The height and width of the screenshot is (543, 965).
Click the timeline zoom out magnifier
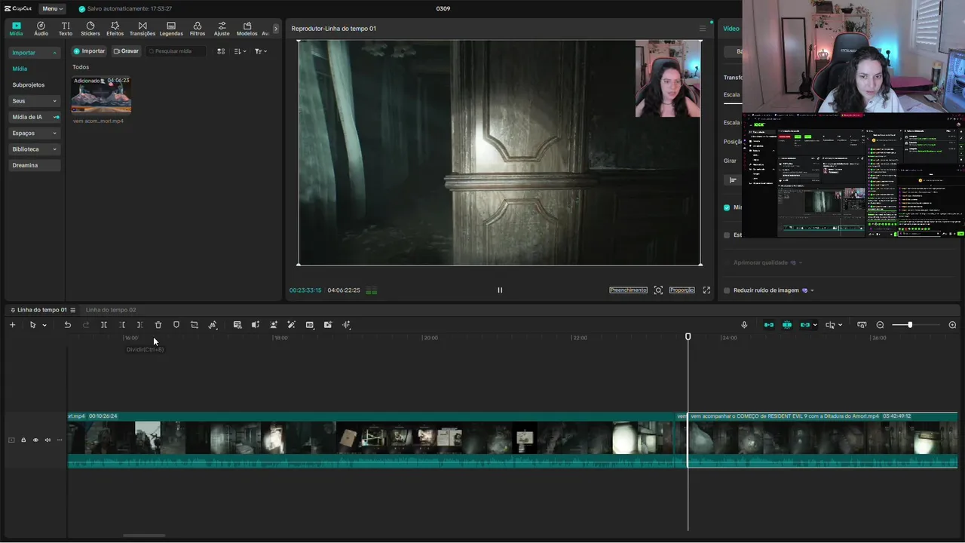(x=880, y=325)
